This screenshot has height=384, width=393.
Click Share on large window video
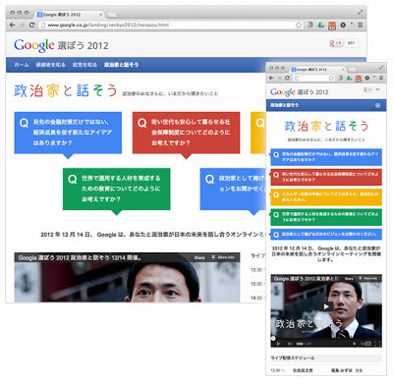199,257
